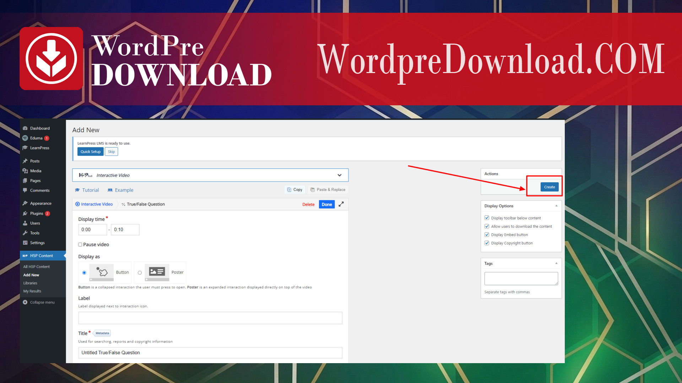Open the Tools menu
The width and height of the screenshot is (682, 383).
(x=34, y=233)
